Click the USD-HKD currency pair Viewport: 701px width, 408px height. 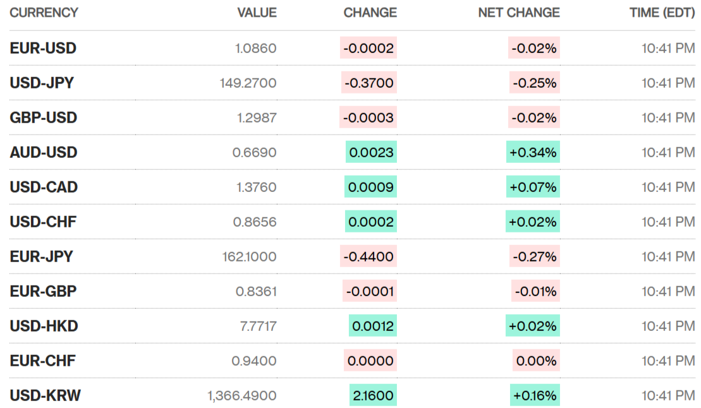click(44, 326)
